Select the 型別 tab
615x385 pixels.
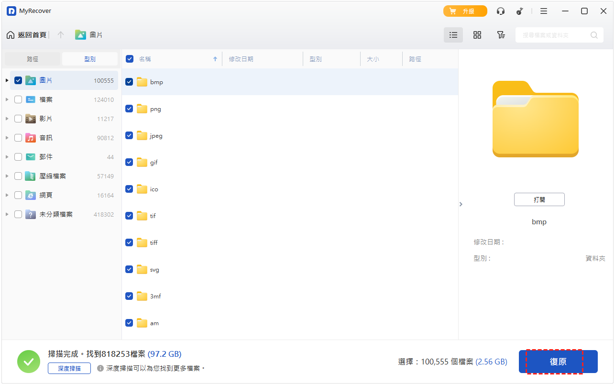90,59
